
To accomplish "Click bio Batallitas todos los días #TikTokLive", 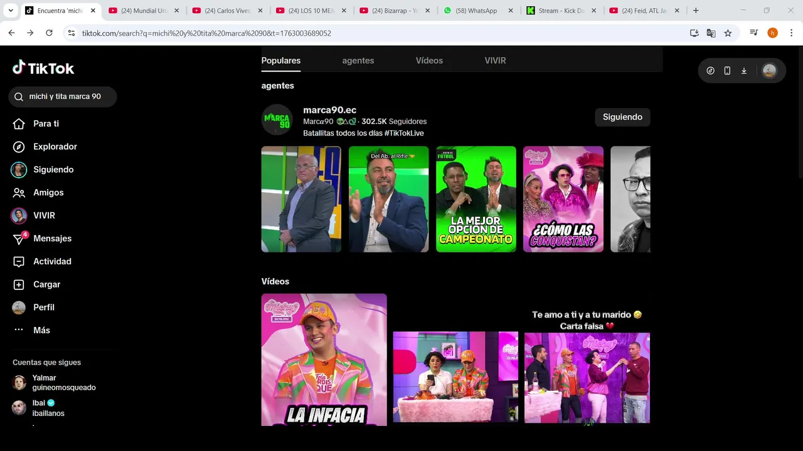I will (x=363, y=133).
